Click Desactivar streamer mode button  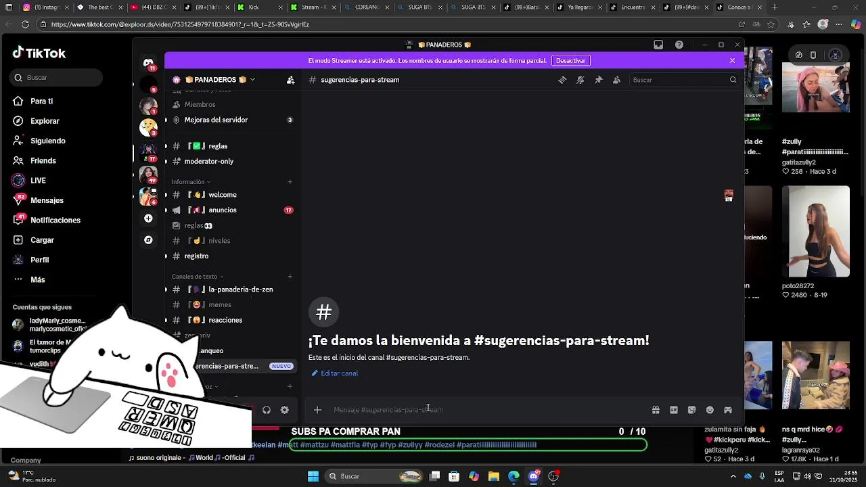click(570, 60)
